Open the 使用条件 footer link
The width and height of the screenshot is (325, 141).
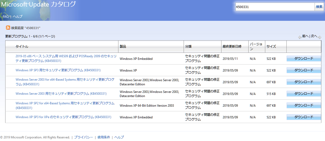point(104,137)
